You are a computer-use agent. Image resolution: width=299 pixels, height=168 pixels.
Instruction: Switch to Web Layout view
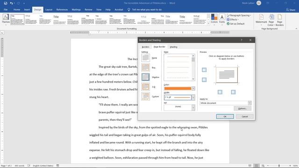(263, 166)
